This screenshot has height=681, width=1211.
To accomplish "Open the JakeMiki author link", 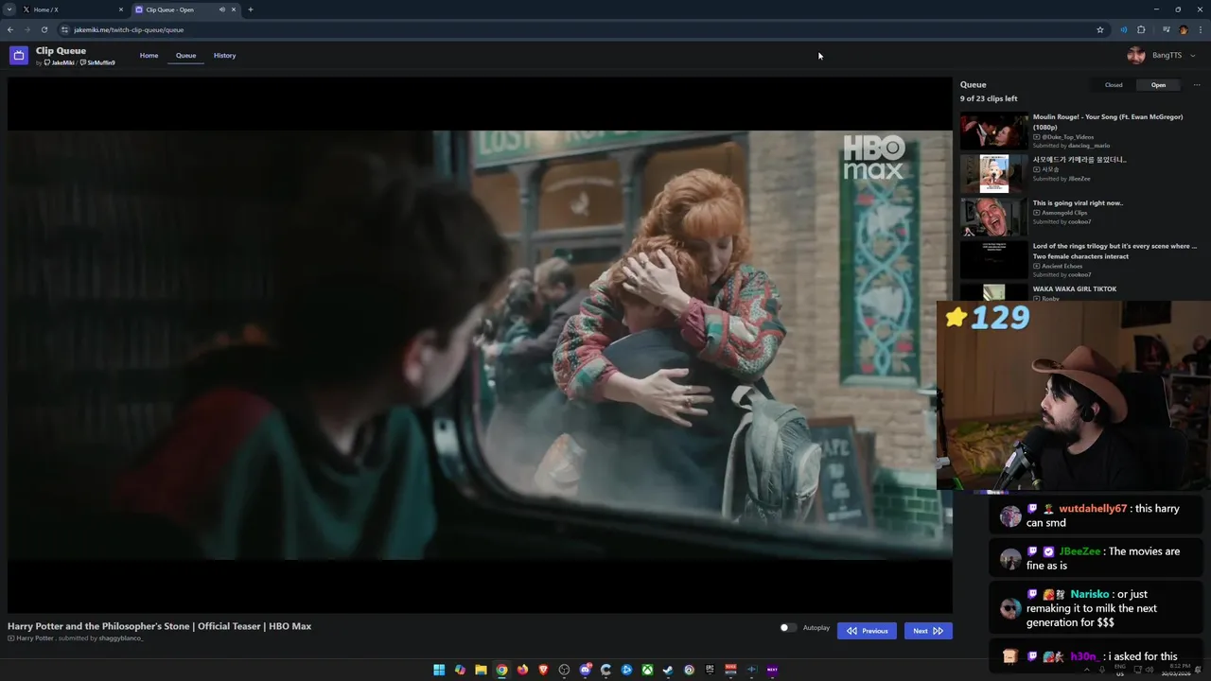I will pyautogui.click(x=61, y=62).
